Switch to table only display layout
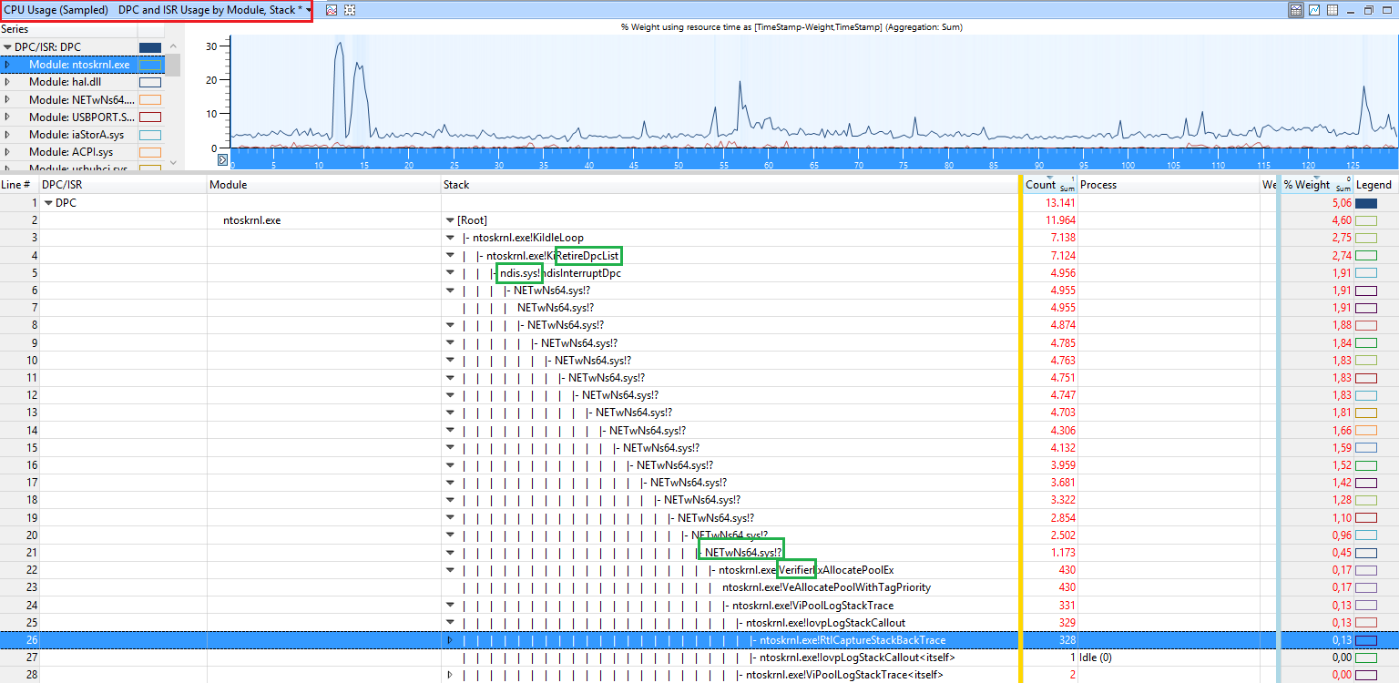 (x=1333, y=10)
